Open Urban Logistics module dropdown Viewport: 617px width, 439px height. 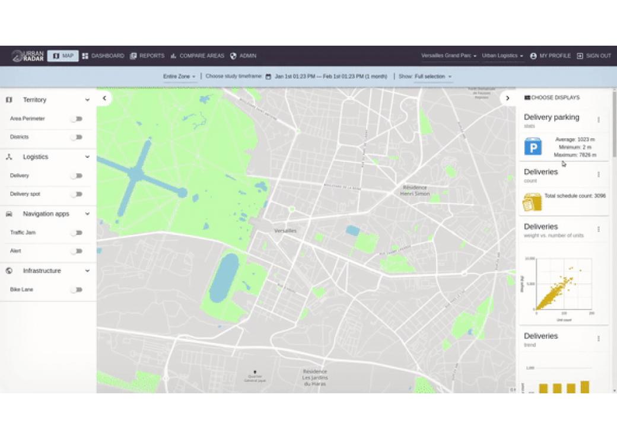[502, 56]
